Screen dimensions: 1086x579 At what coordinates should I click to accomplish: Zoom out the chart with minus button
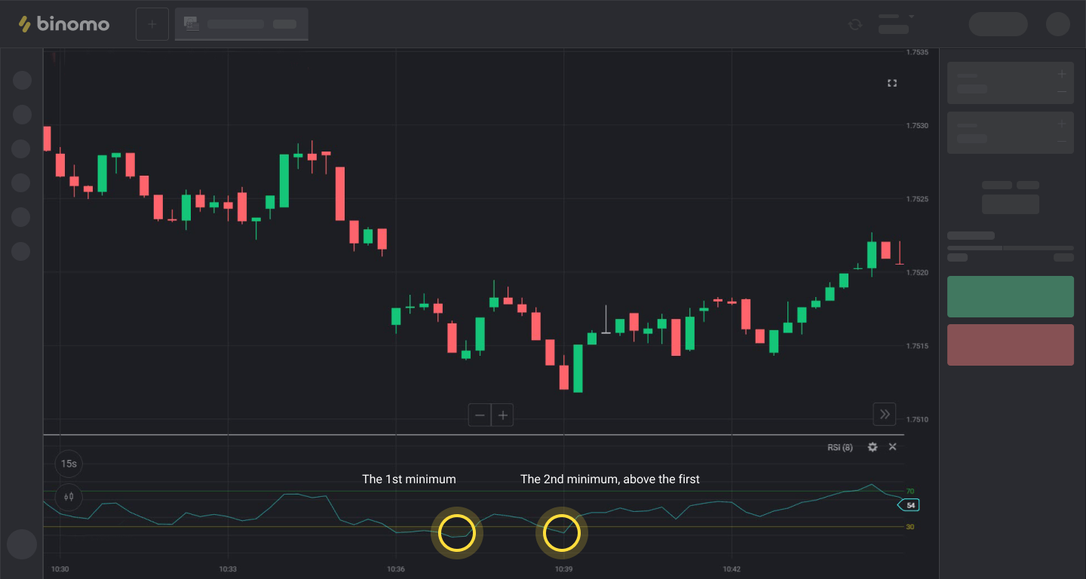(x=480, y=415)
